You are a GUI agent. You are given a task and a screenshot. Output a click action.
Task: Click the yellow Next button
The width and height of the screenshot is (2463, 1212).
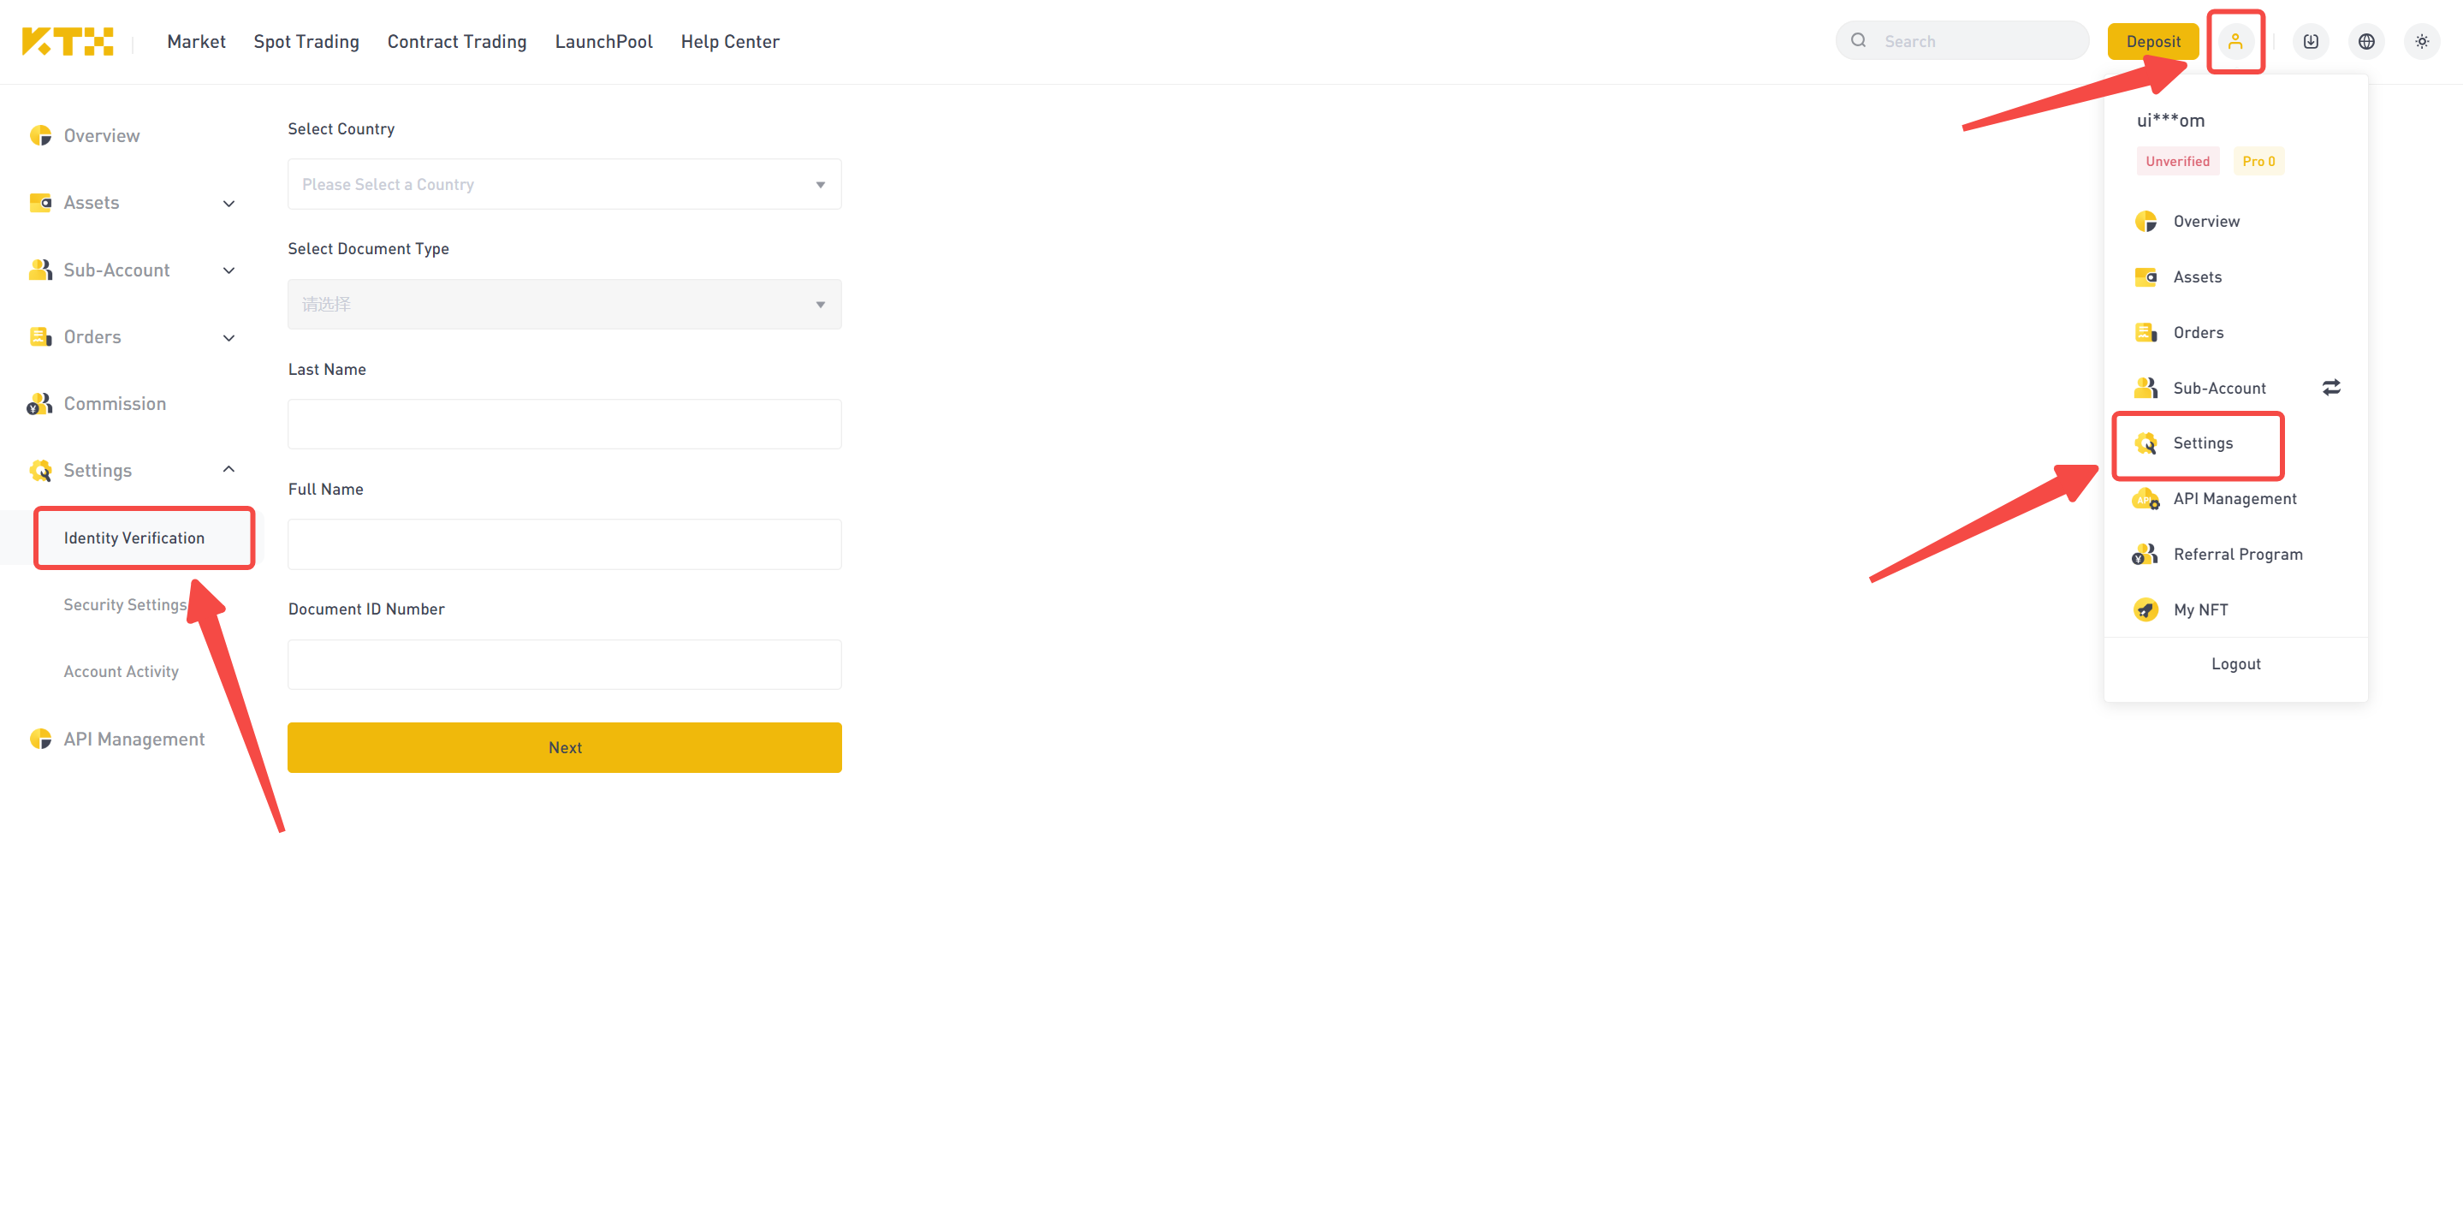pos(564,747)
